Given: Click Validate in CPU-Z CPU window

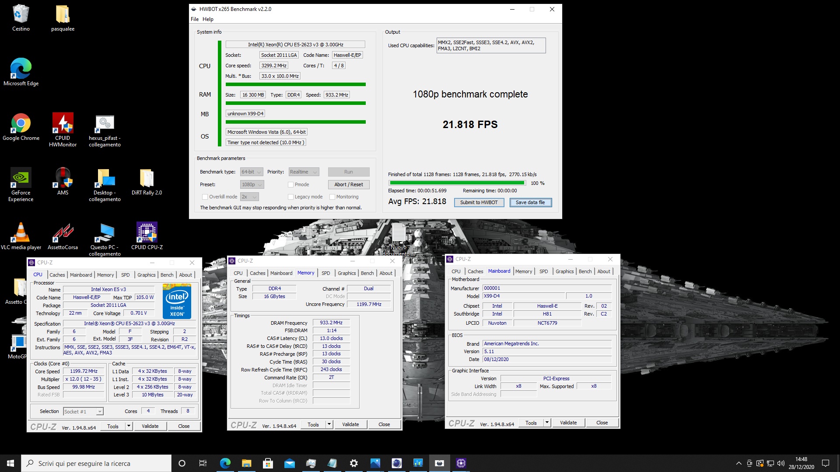Looking at the screenshot, I should click(x=150, y=426).
